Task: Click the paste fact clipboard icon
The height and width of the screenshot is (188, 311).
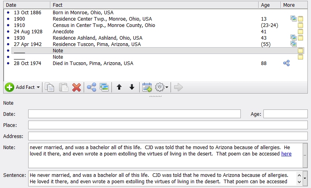Action: [63, 87]
